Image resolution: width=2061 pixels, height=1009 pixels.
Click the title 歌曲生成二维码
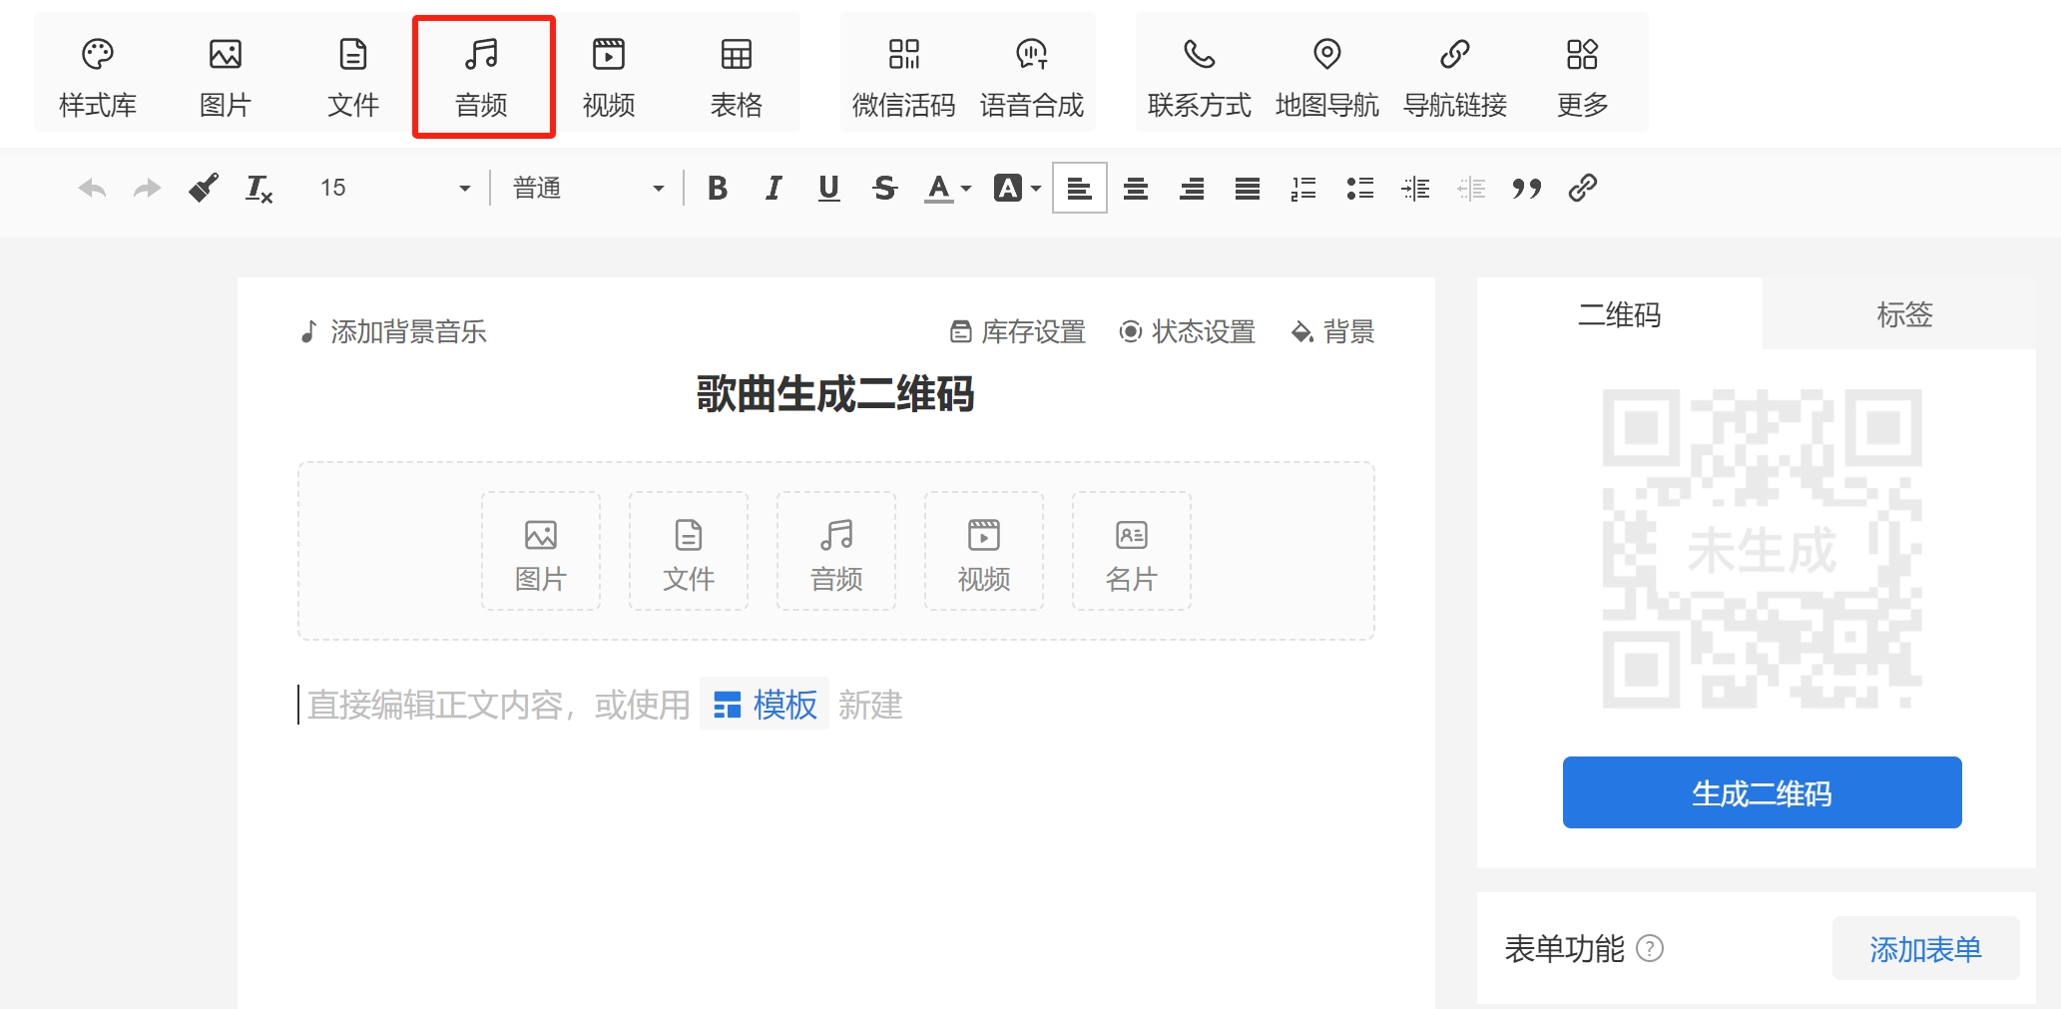(835, 394)
